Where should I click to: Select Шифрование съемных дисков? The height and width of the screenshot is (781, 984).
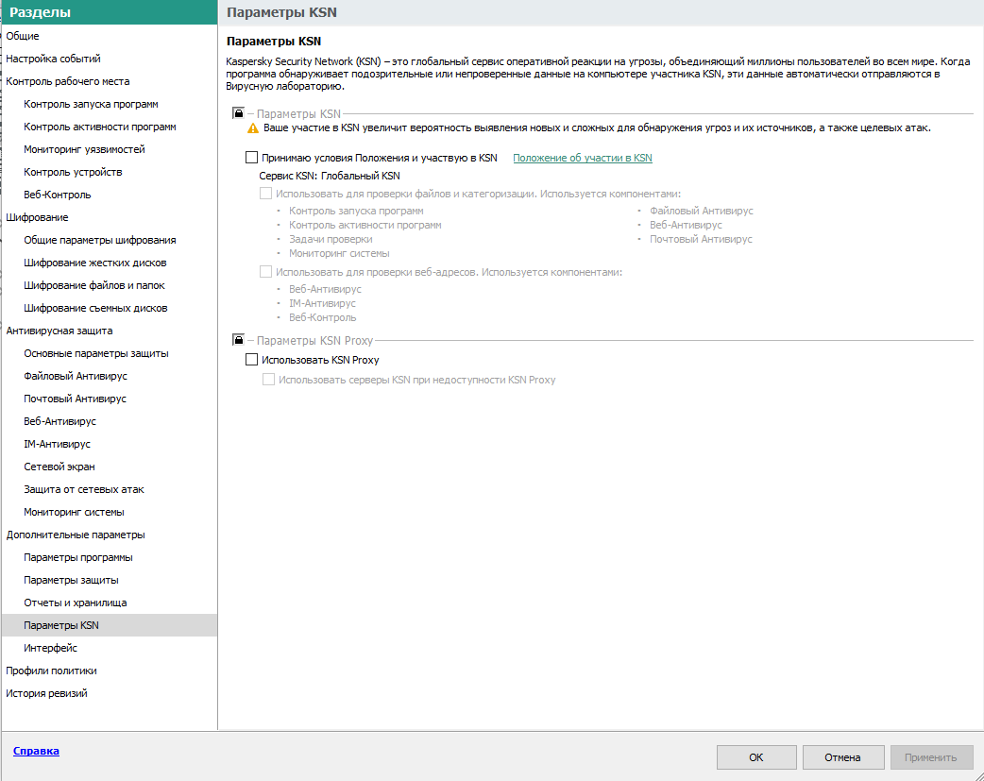pos(110,308)
